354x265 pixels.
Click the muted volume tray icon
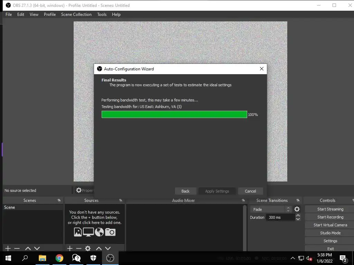pos(309,258)
